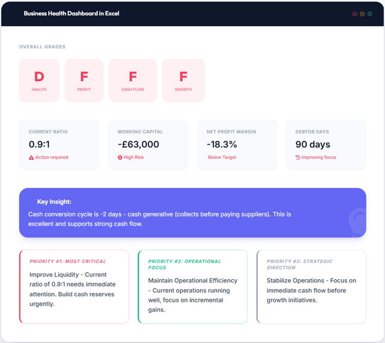
Task: Click the Business Health Dashboard in Excel title
Action: tap(71, 13)
